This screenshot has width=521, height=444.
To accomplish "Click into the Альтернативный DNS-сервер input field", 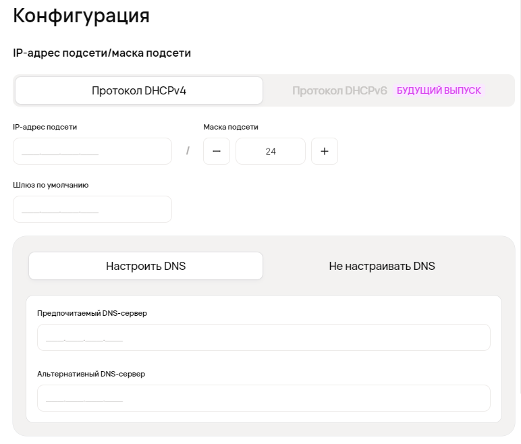I will (x=263, y=398).
